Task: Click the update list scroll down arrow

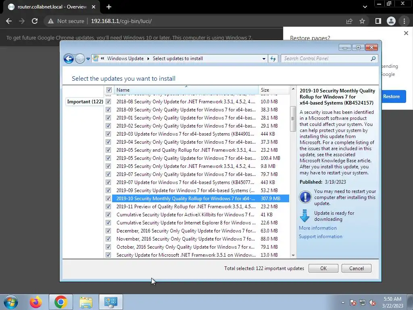Action: [293, 255]
